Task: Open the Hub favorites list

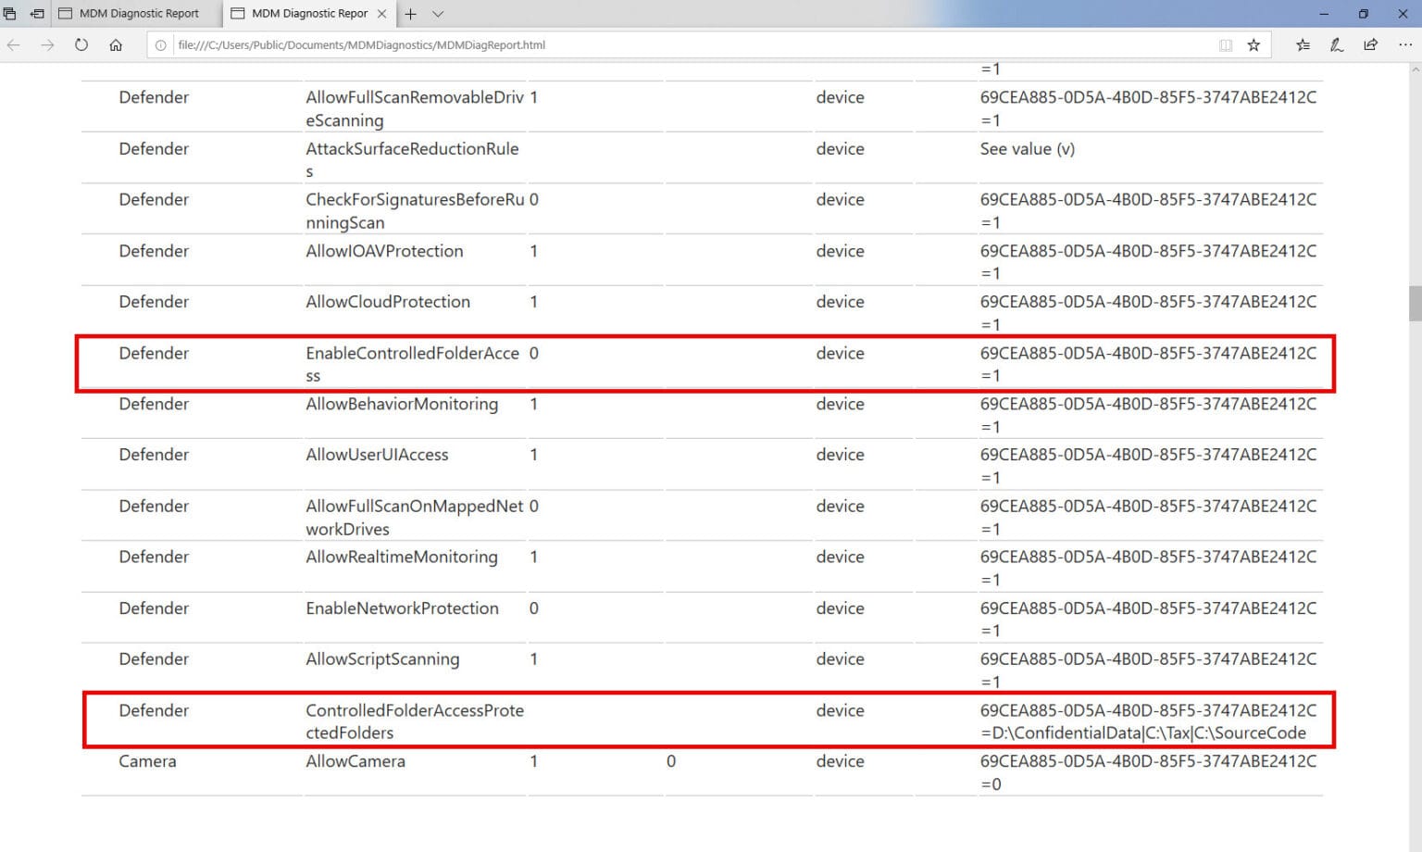Action: click(x=1303, y=44)
